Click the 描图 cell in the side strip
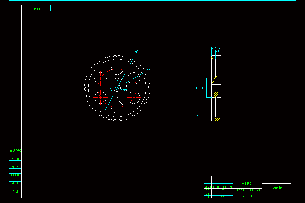305x203 pixels. (16, 159)
